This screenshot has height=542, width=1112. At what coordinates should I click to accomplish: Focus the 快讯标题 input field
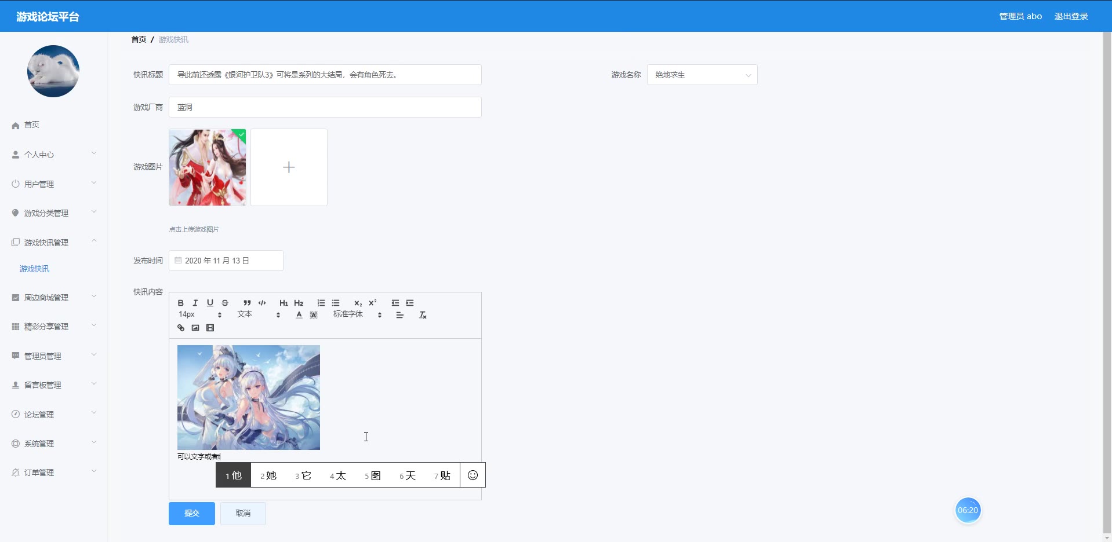click(325, 75)
